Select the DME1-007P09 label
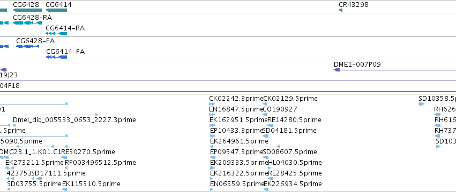This screenshot has width=456, height=192. pyautogui.click(x=357, y=65)
